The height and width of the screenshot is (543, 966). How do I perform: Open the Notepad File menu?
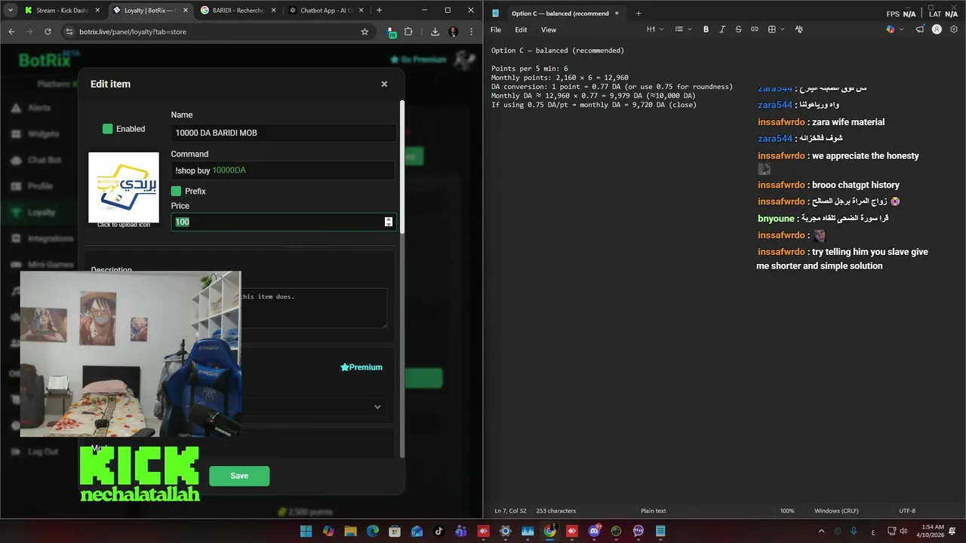[x=496, y=29]
